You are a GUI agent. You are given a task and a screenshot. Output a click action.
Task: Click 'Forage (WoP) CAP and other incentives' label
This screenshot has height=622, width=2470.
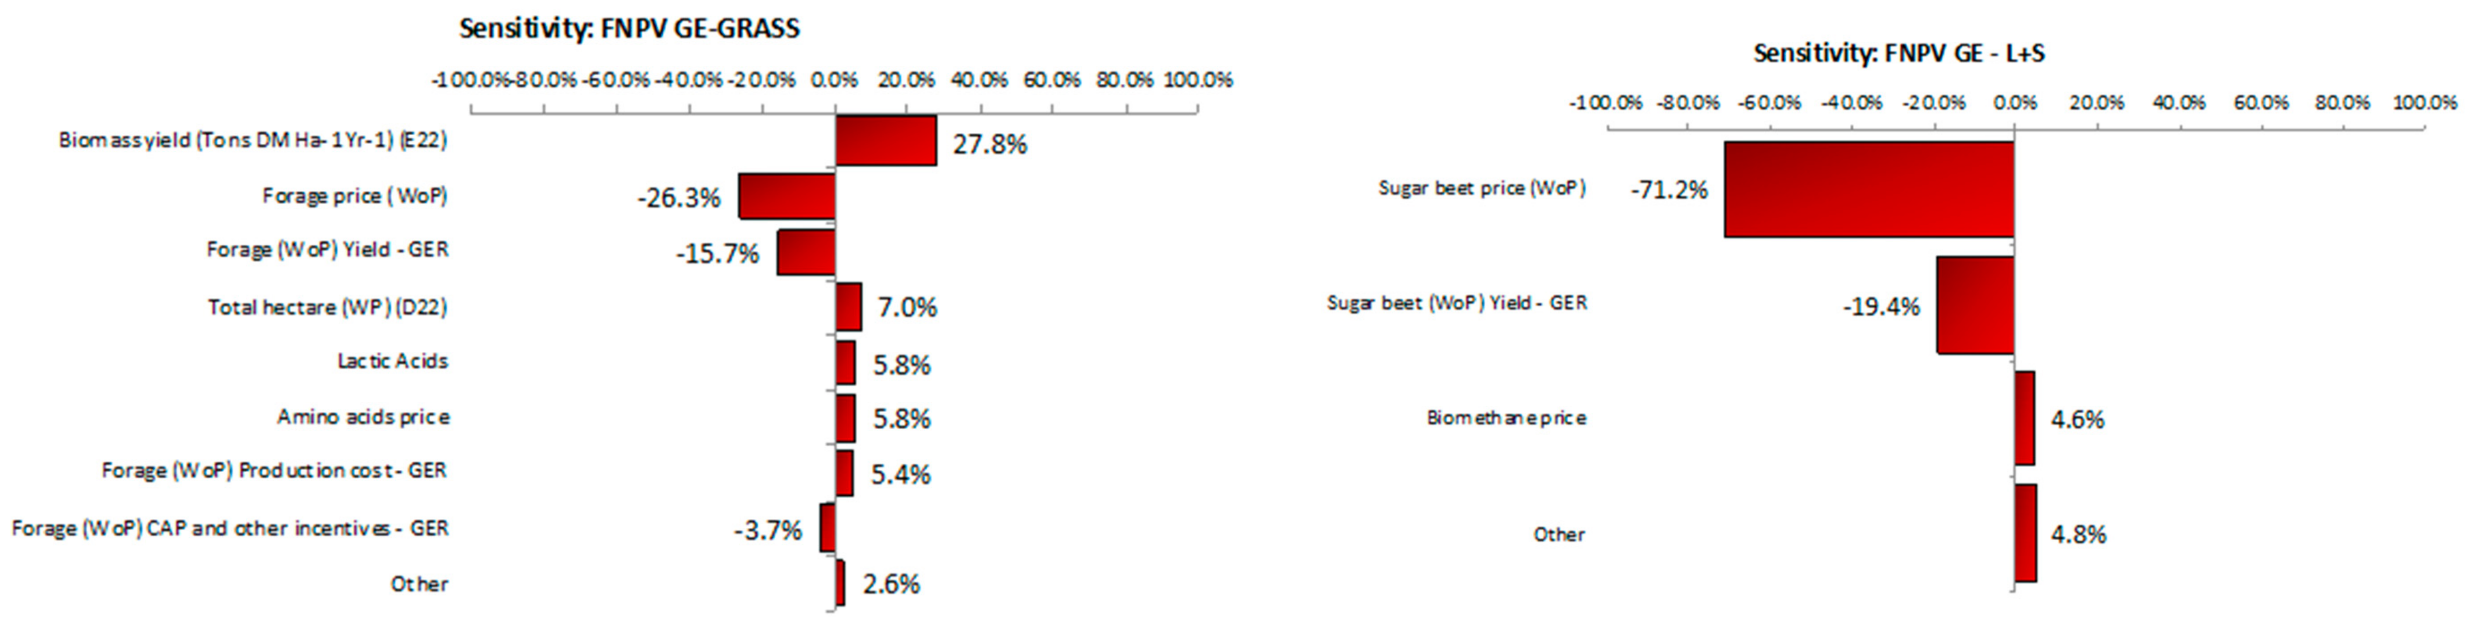pos(229,528)
